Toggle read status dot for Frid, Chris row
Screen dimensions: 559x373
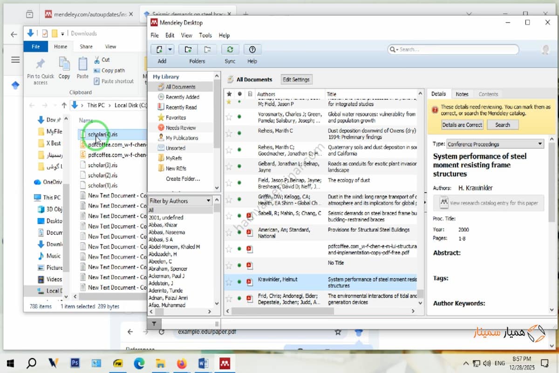click(239, 298)
